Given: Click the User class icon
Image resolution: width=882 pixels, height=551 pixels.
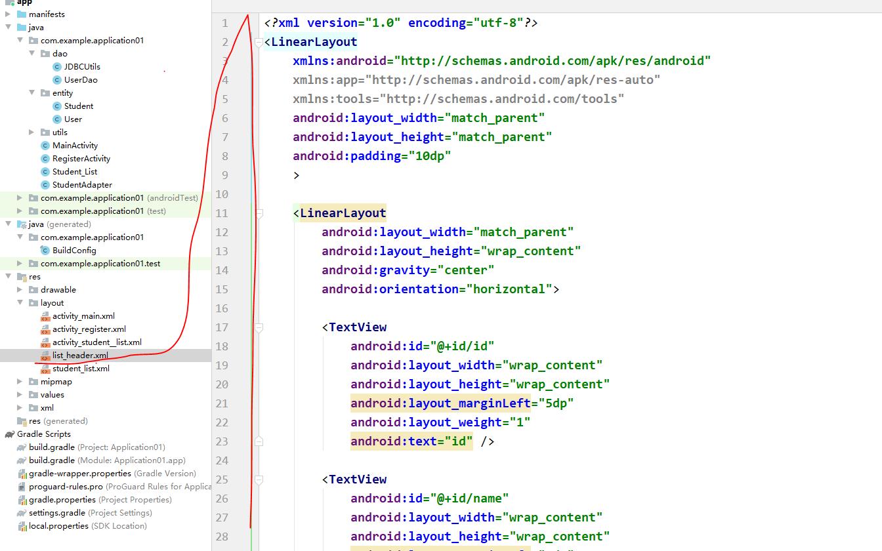Looking at the screenshot, I should [x=57, y=119].
